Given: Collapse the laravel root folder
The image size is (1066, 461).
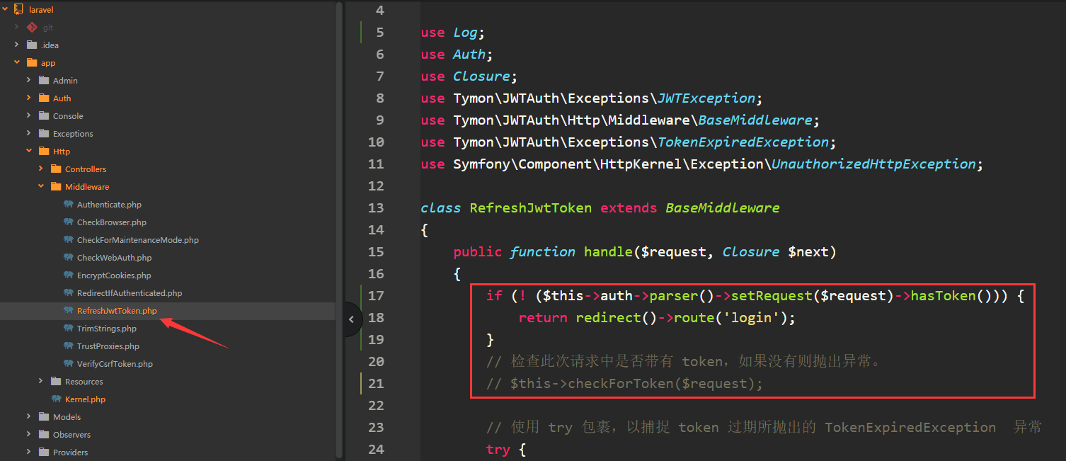Looking at the screenshot, I should point(5,9).
